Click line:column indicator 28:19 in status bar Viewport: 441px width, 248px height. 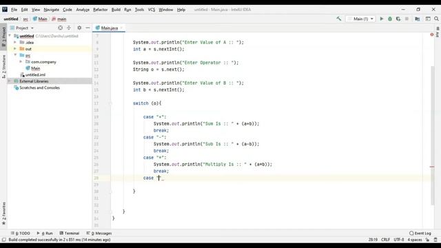pyautogui.click(x=373, y=240)
